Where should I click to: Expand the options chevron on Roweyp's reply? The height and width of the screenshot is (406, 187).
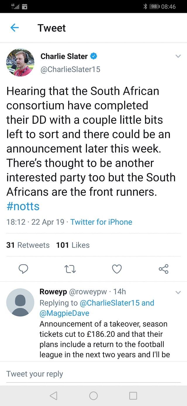pyautogui.click(x=178, y=292)
